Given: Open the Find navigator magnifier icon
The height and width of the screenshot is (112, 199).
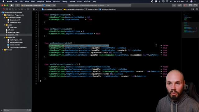Looking at the screenshot, I should pyautogui.click(x=13, y=9).
